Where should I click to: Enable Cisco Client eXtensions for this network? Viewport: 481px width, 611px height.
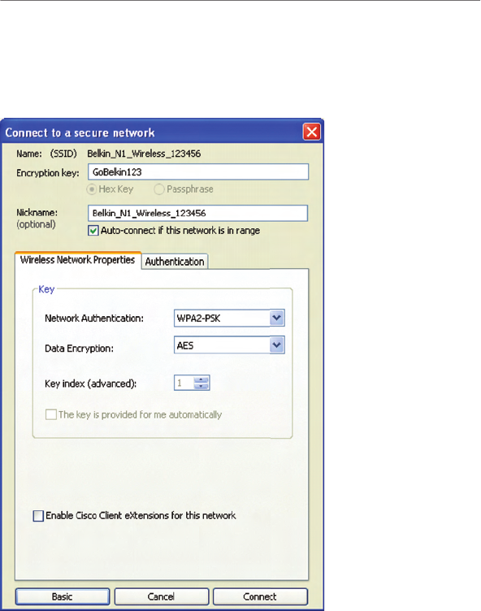(38, 516)
